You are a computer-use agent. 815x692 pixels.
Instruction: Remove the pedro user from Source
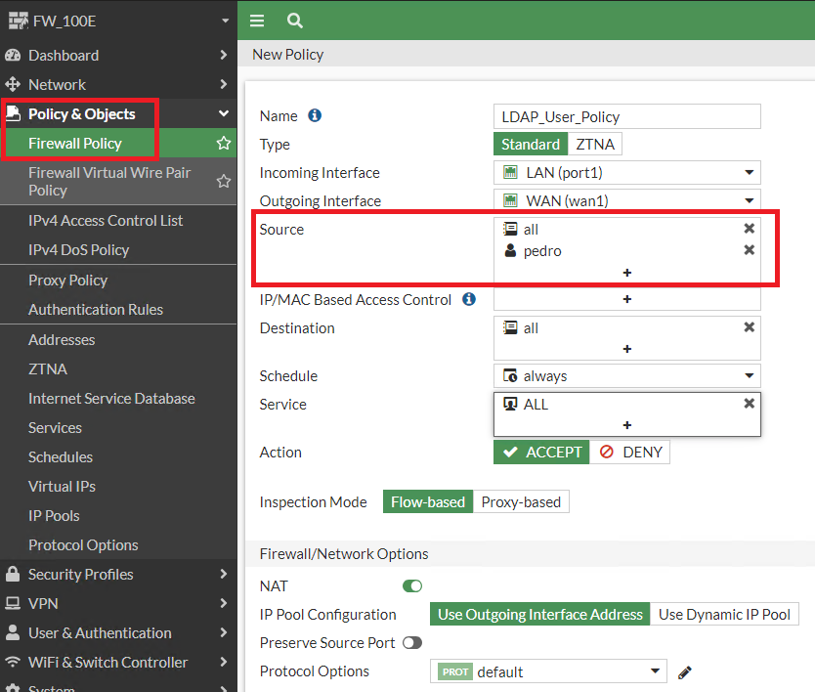[x=749, y=250]
